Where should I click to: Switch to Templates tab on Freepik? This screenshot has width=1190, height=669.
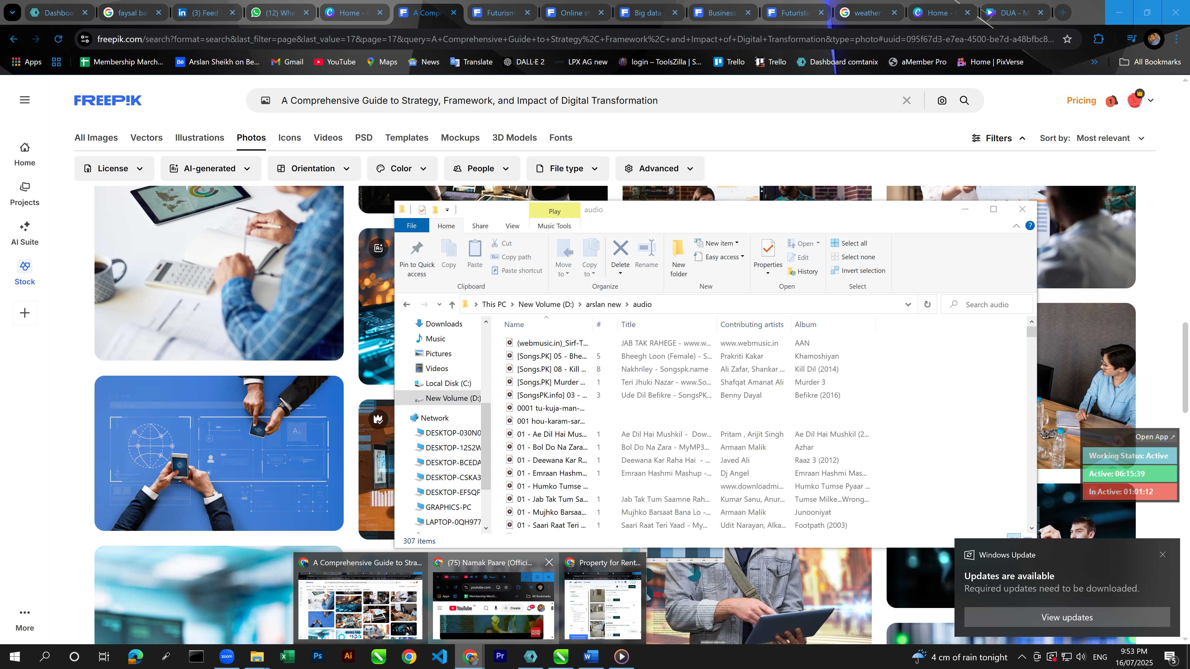[x=407, y=138]
